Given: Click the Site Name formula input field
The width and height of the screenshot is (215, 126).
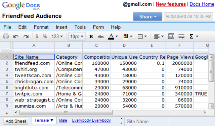Looking at the screenshot, I should 147,122.
